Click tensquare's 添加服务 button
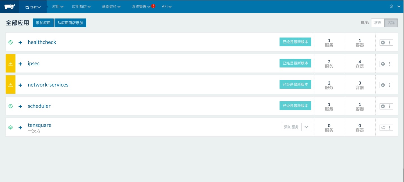This screenshot has height=182, width=404. pos(291,127)
